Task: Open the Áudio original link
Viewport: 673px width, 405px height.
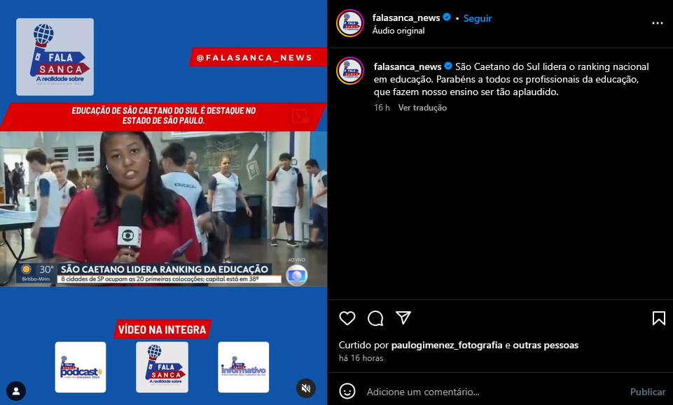Action: 398,31
